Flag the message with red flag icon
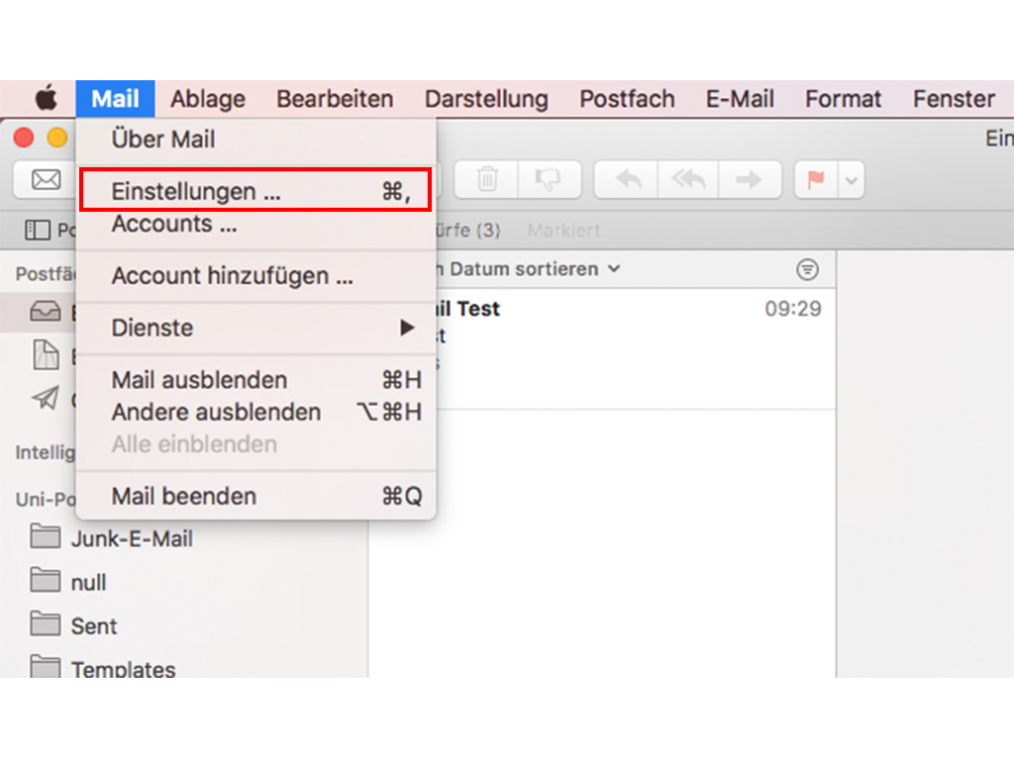The height and width of the screenshot is (760, 1014). point(817,179)
